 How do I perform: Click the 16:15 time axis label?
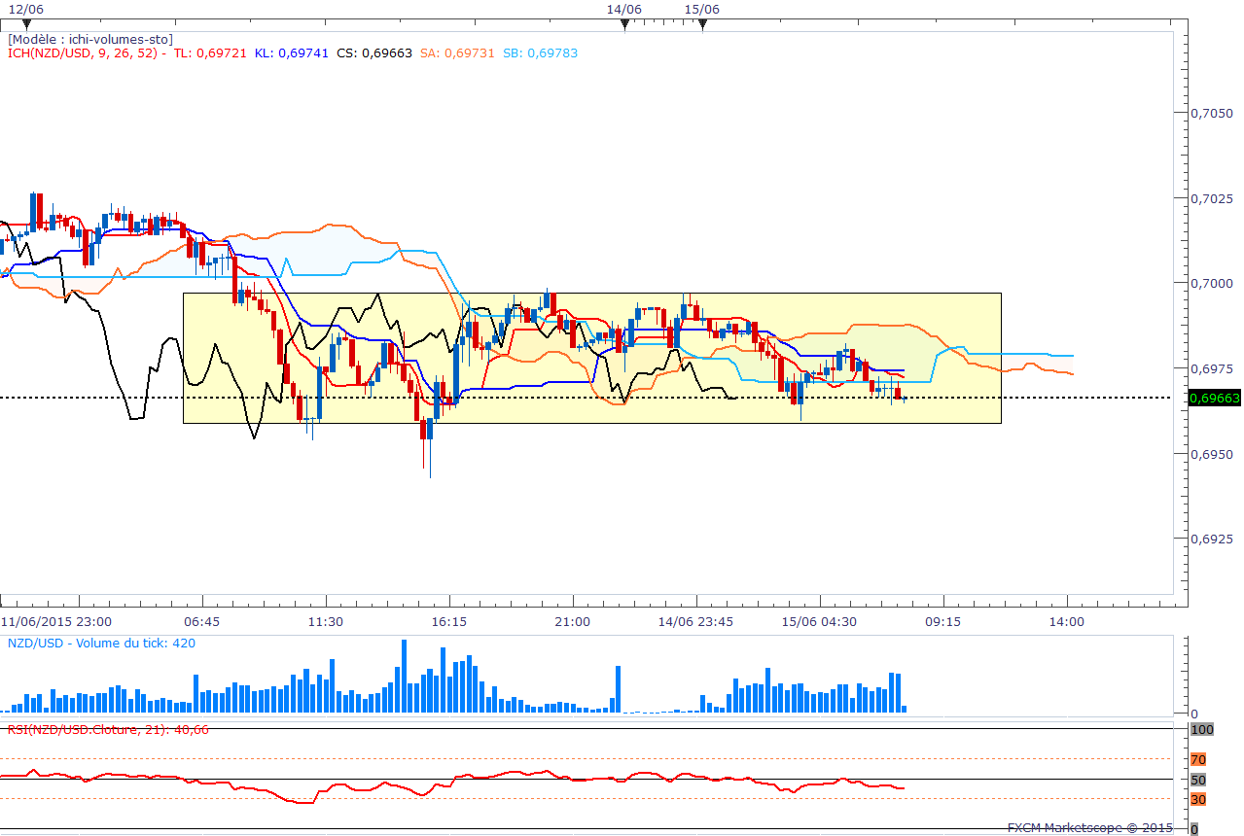tap(449, 621)
